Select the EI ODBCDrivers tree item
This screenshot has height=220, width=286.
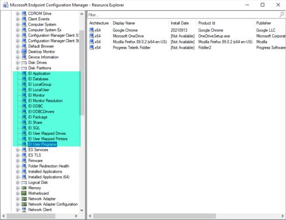tap(41, 112)
